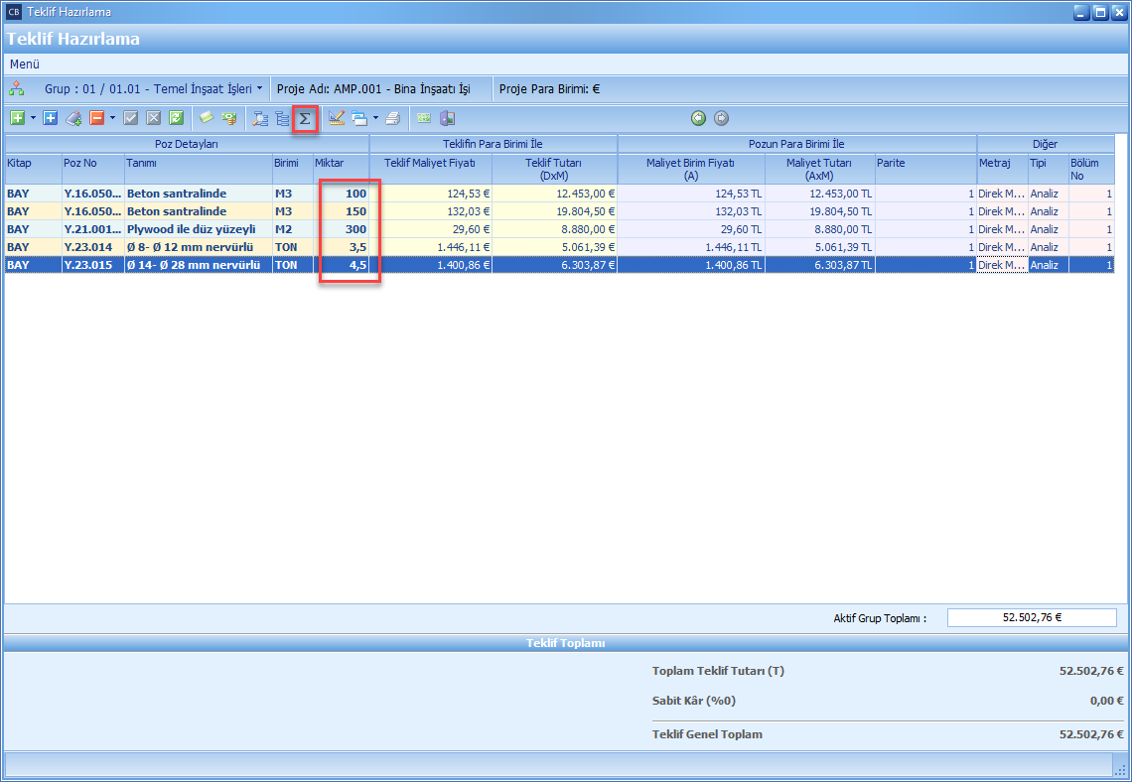Select the Plywood ile düz yüzeyli row

coord(191,229)
